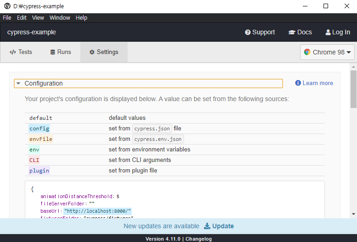Screen dimensions: 357x242
Task: Click the scrollbar down arrow
Action: pyautogui.click(x=353, y=214)
